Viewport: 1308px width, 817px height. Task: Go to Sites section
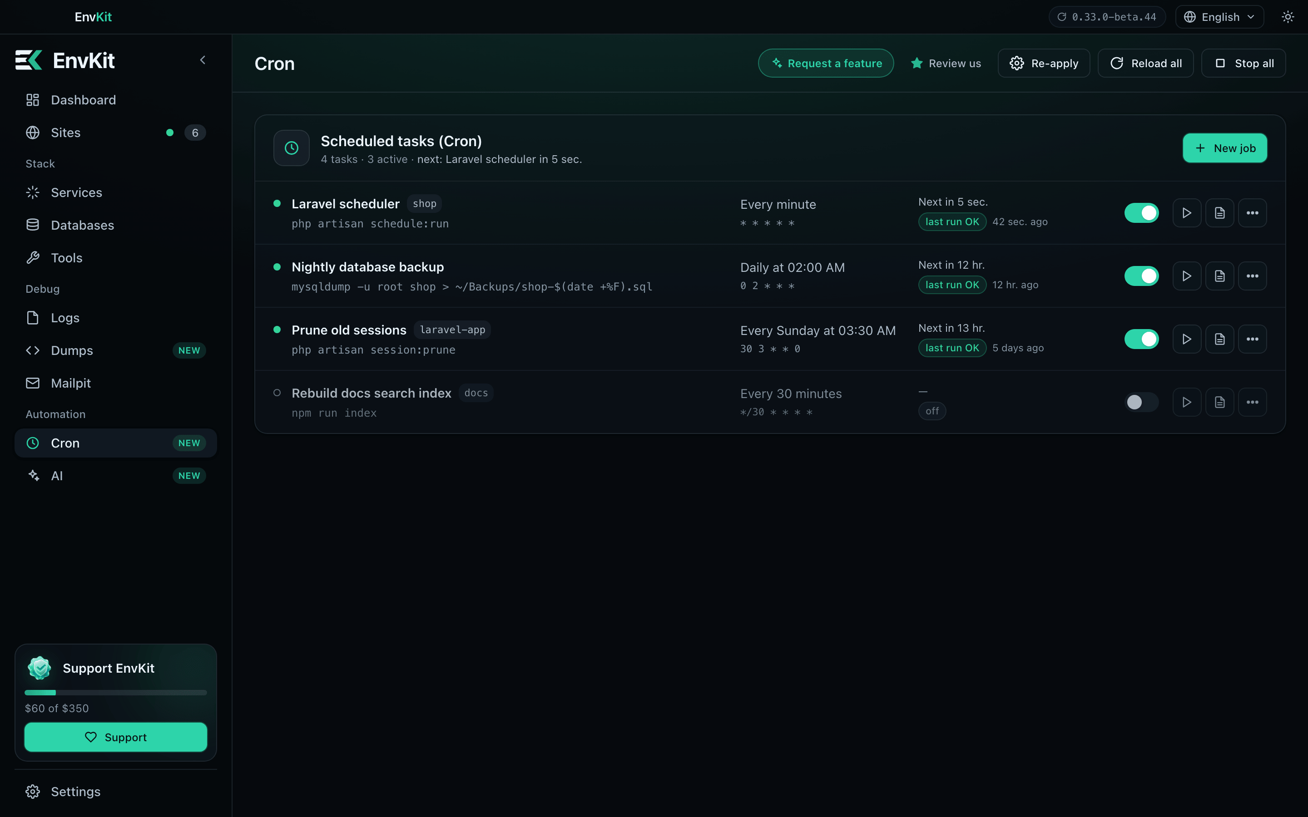116,133
